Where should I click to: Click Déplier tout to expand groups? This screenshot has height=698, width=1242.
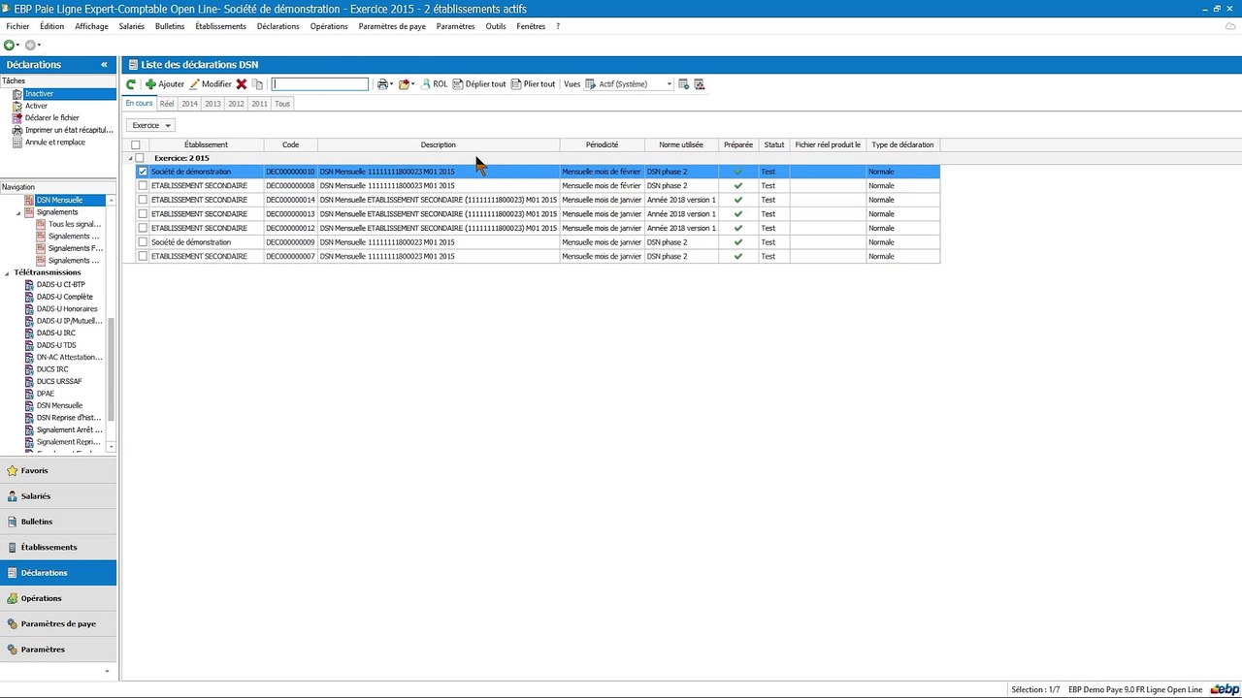[479, 84]
